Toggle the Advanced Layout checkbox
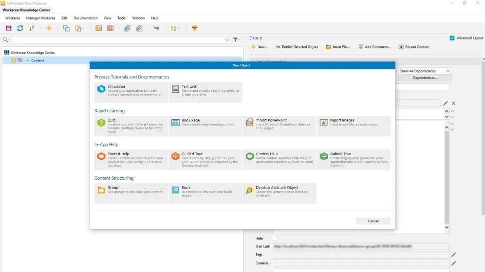The width and height of the screenshot is (485, 272). pyautogui.click(x=452, y=38)
